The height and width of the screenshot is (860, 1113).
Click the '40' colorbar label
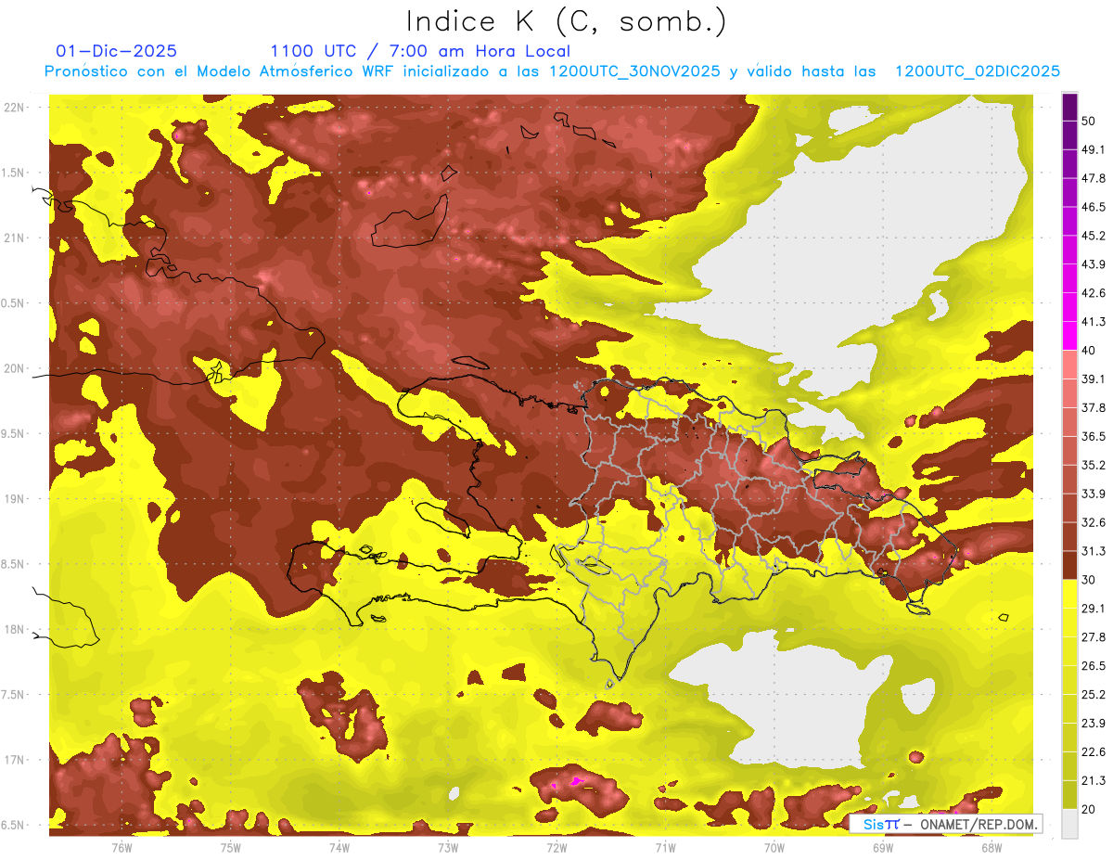pyautogui.click(x=1091, y=351)
